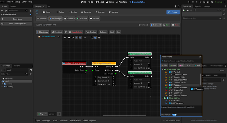Screen dimensions: 227x123
Task: Switch to the Signals tab
Action: [x=198, y=6]
